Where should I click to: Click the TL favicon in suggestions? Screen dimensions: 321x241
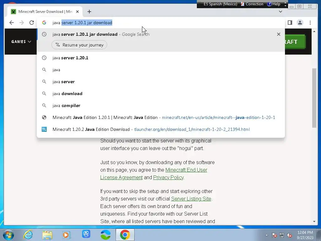pos(44,129)
